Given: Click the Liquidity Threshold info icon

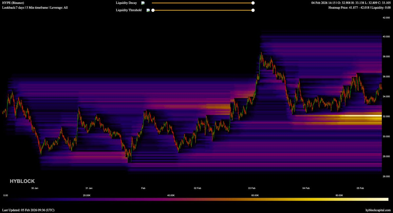Looking at the screenshot, I should [148, 10].
